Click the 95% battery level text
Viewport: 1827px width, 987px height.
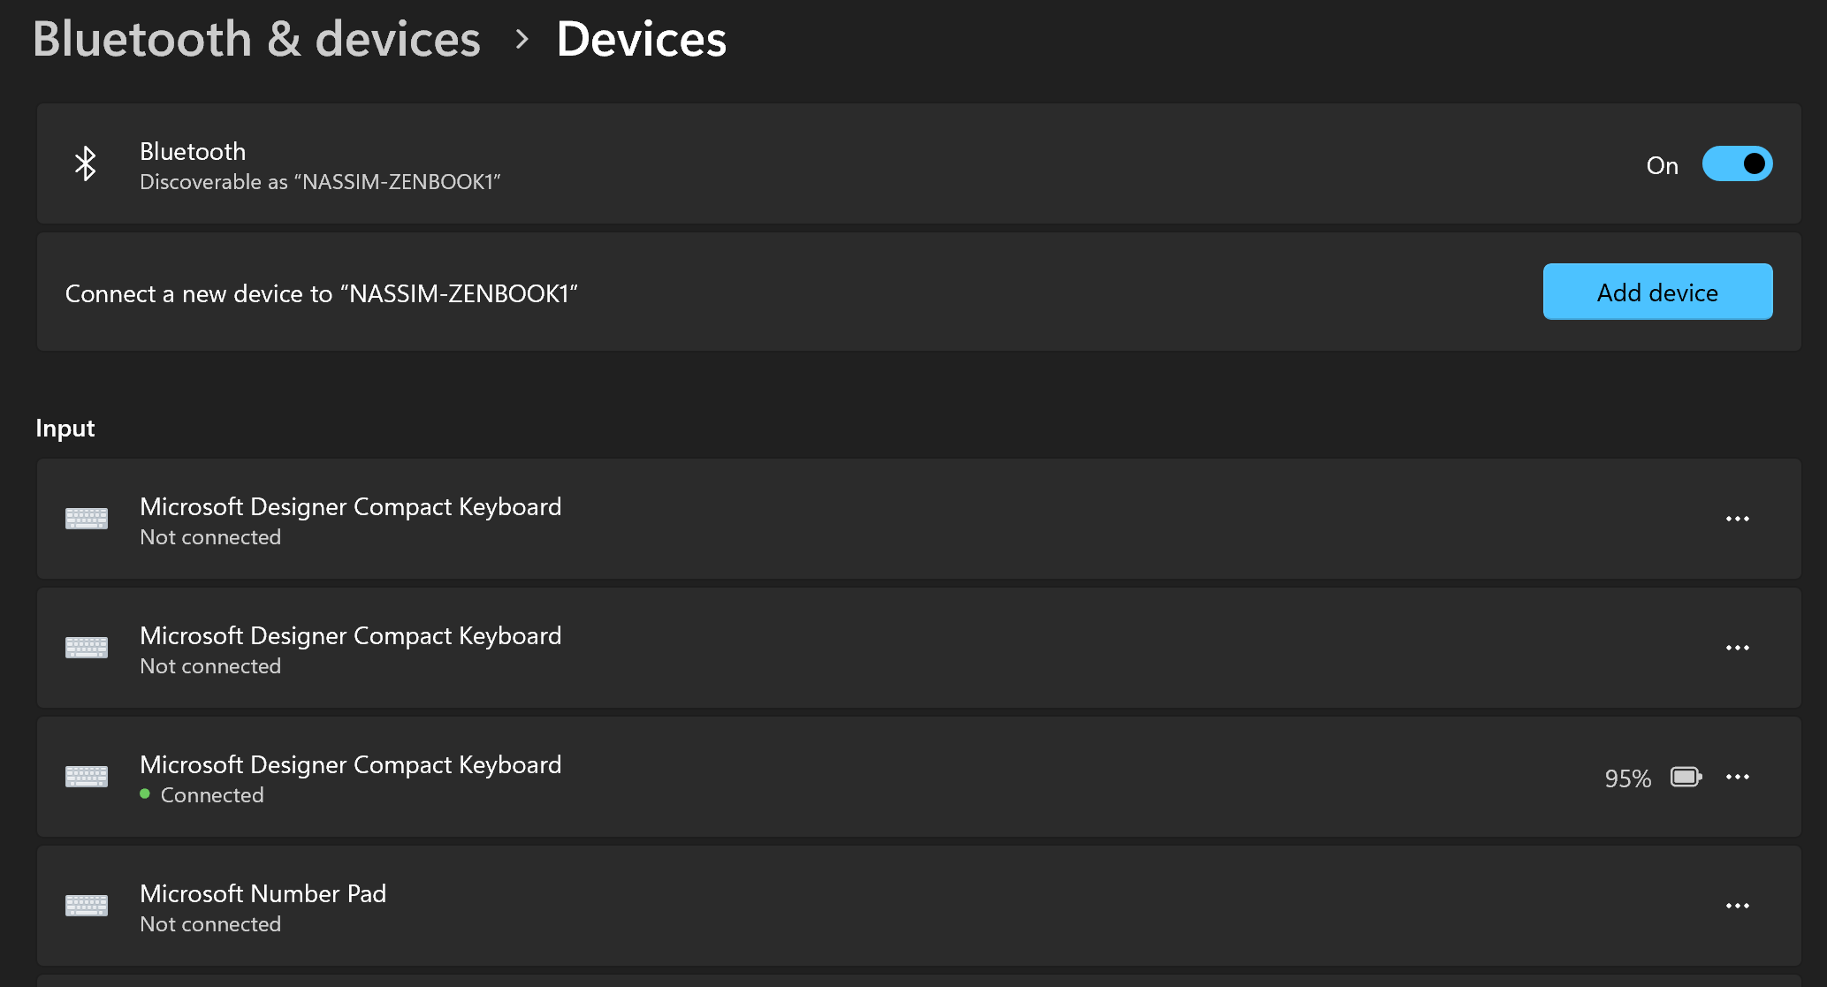point(1627,778)
